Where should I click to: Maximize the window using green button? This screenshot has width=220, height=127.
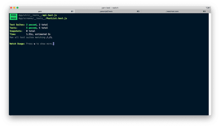18,8
